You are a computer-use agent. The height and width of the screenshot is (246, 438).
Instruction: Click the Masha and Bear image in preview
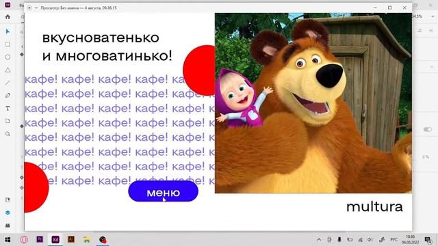click(313, 103)
